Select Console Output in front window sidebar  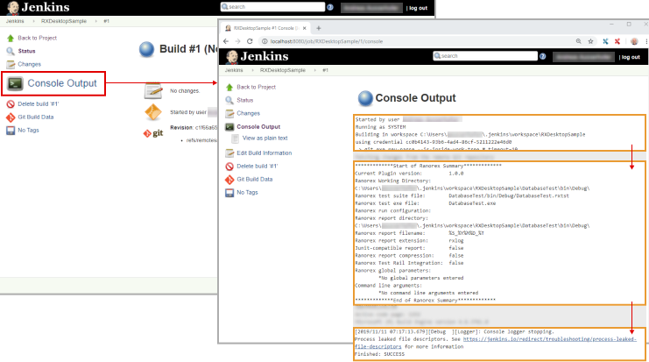pos(258,127)
